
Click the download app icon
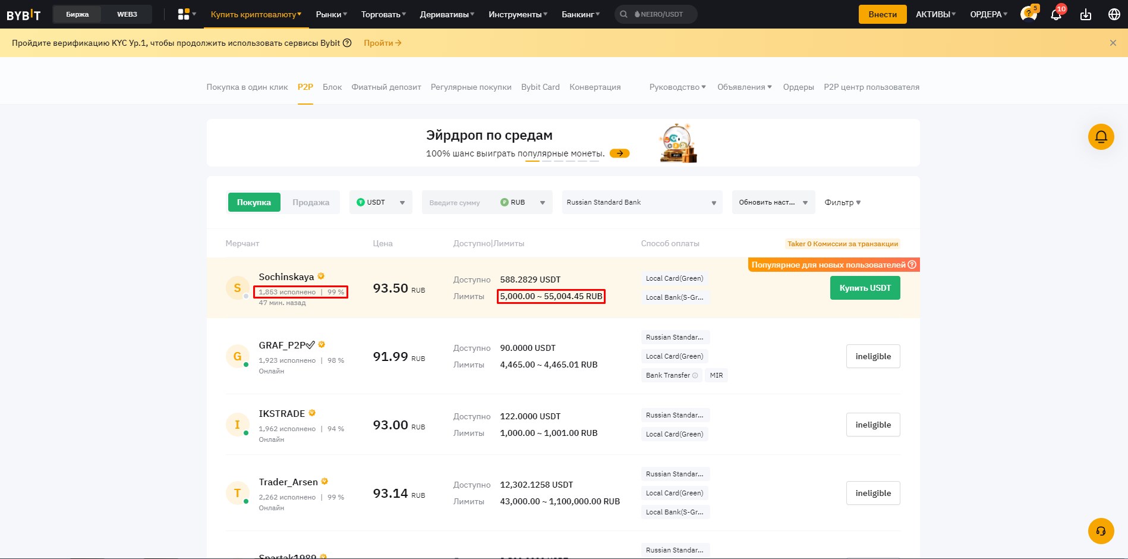pos(1086,14)
